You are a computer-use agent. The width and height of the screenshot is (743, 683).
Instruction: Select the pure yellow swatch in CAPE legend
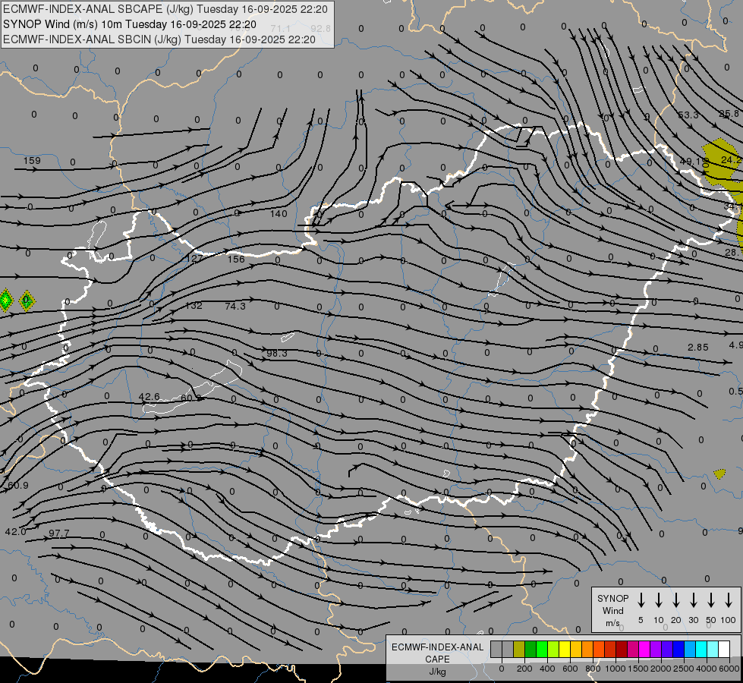coord(565,649)
